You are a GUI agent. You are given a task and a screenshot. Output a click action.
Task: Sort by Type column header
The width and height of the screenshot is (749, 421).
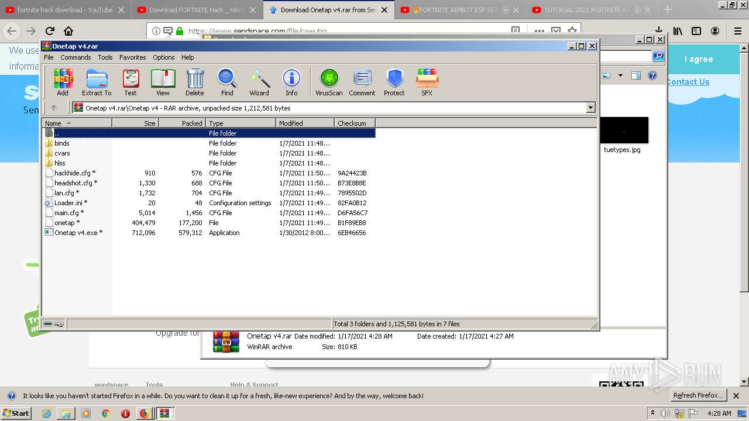click(x=240, y=123)
